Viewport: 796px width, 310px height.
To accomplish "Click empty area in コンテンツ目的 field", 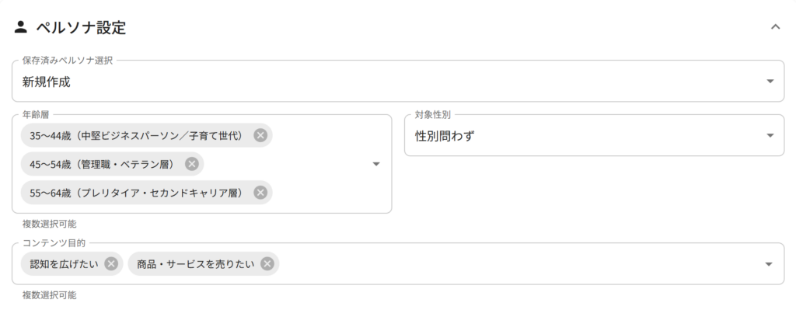I will pos(518,264).
